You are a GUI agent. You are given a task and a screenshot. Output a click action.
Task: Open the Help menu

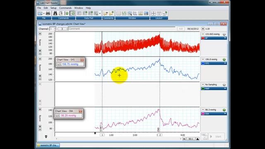88,8
